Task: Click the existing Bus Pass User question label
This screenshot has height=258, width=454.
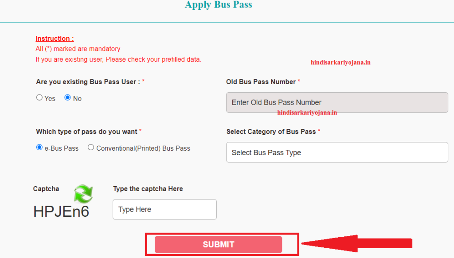Action: [x=88, y=82]
